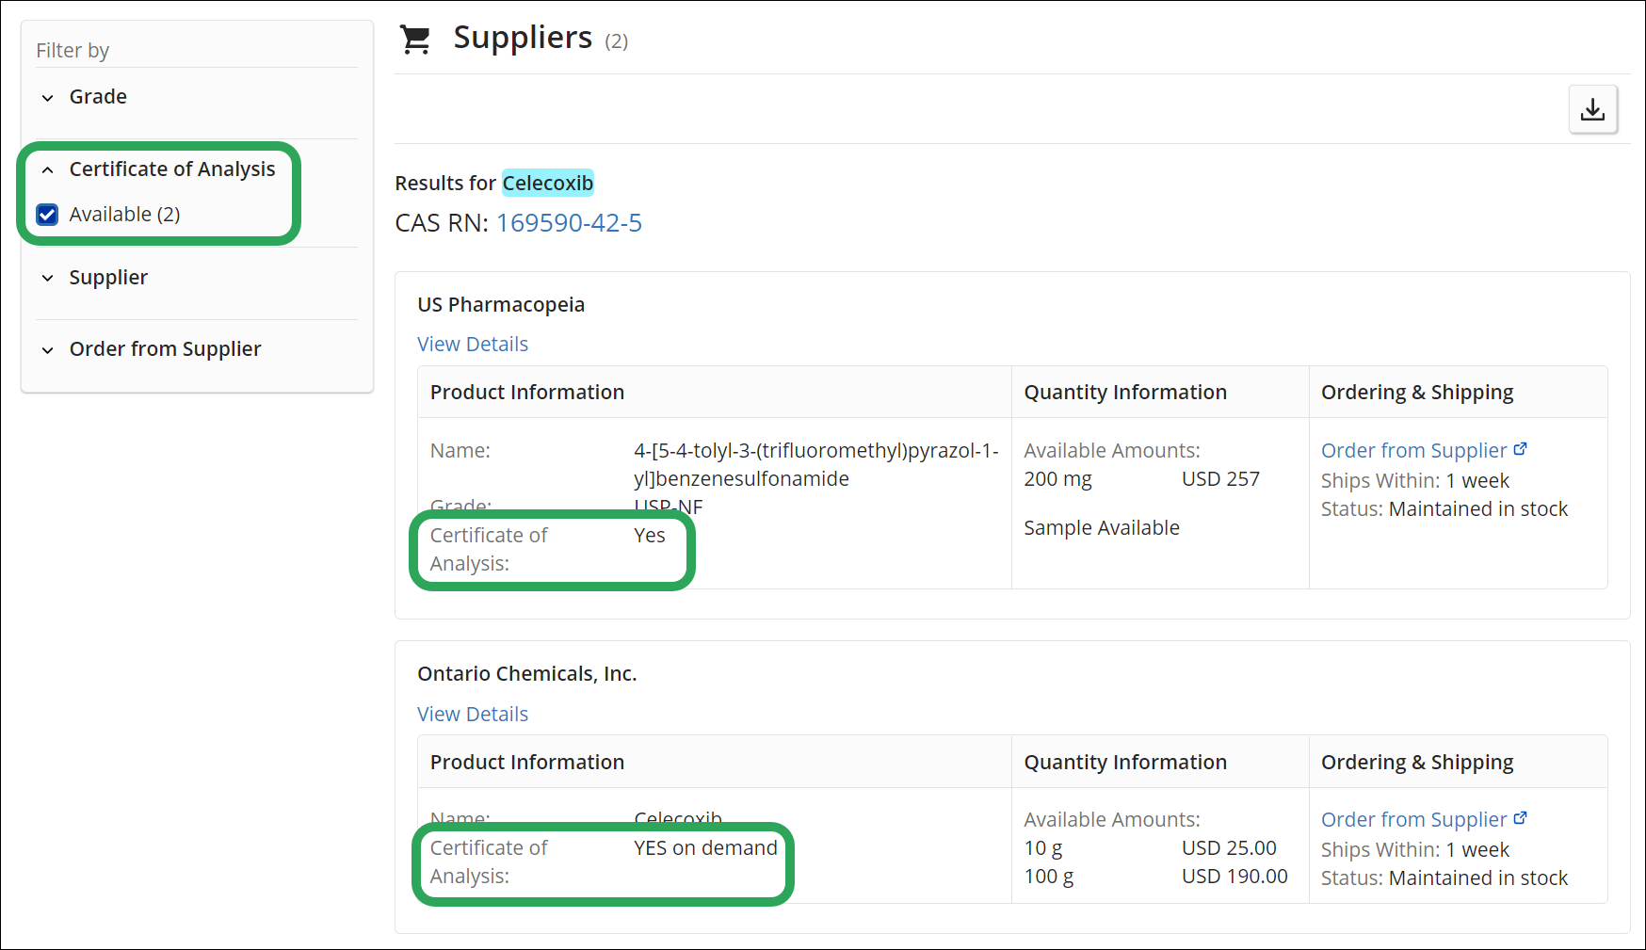Click the Suppliers shopping cart icon
1646x950 pixels.
(x=415, y=40)
